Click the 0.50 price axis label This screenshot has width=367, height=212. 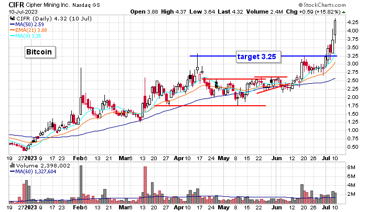click(353, 147)
